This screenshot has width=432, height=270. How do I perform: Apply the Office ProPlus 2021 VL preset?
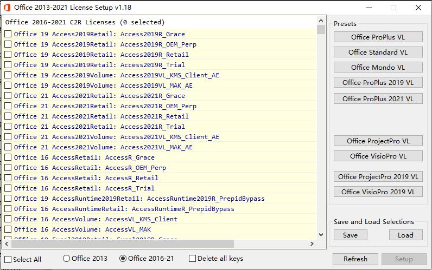378,98
